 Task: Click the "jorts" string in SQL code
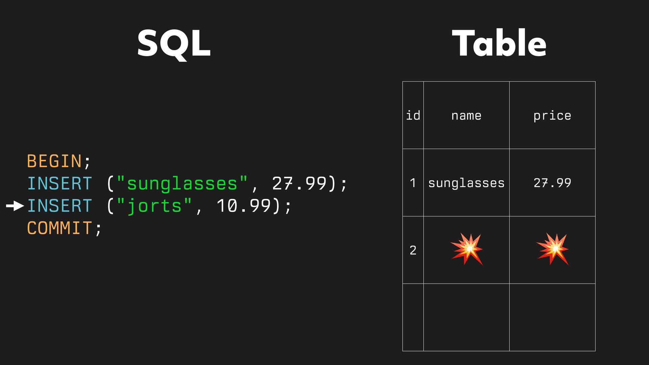(154, 206)
